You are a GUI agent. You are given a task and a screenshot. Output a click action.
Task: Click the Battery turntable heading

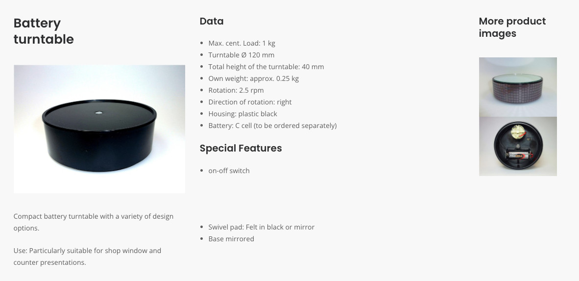(x=44, y=31)
